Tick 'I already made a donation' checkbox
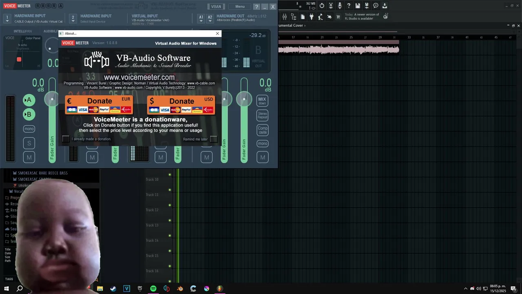 pos(66,139)
